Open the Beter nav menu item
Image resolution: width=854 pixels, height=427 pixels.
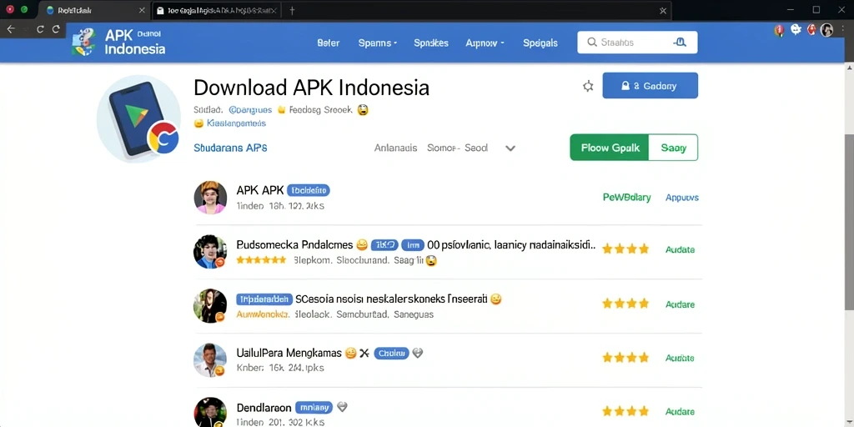tap(329, 43)
